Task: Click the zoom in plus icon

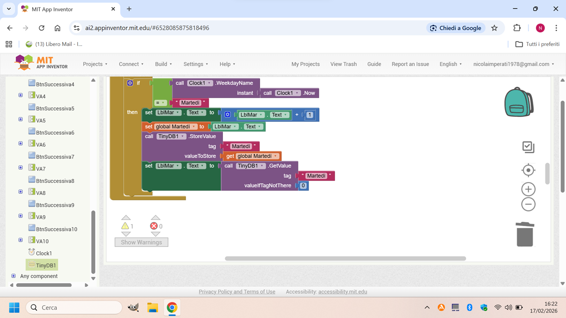Action: point(528,189)
